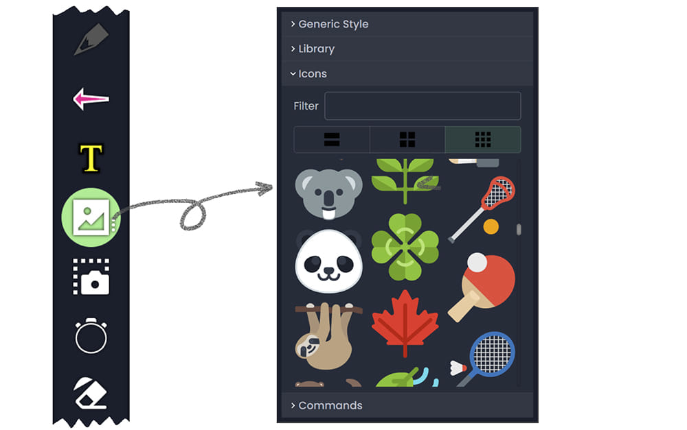
Task: Select the pencil drawing tool
Action: (91, 39)
